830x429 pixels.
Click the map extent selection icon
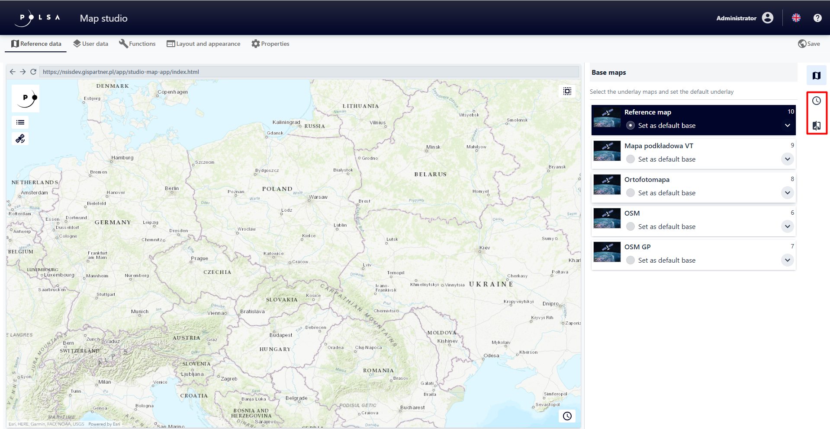567,91
